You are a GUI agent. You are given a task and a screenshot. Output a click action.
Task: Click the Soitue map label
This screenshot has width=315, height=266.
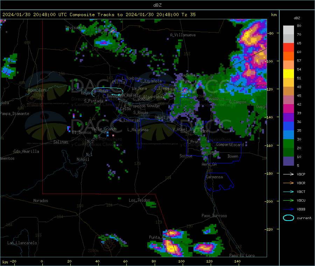186,156
